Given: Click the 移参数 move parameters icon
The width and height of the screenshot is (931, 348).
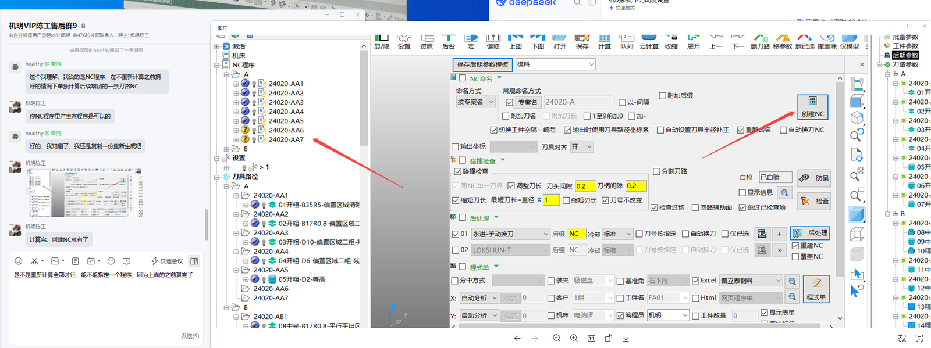Looking at the screenshot, I should point(783,42).
